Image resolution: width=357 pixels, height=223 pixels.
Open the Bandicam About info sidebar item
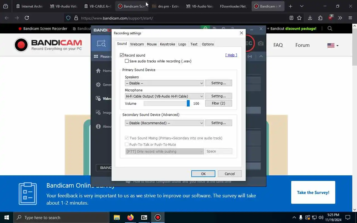(104, 127)
